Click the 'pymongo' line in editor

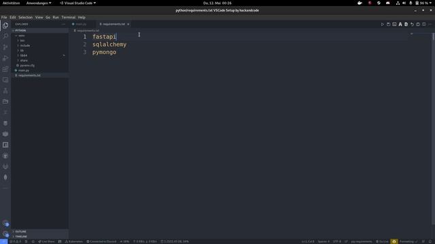pos(104,52)
